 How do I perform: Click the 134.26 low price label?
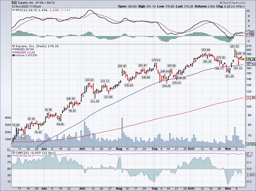coord(166,86)
